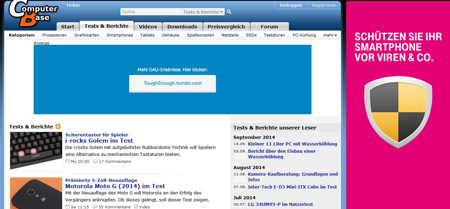Image resolution: width=450 pixels, height=209 pixels.
Task: Click the Telekom shield graphic in ad
Action: point(398,112)
